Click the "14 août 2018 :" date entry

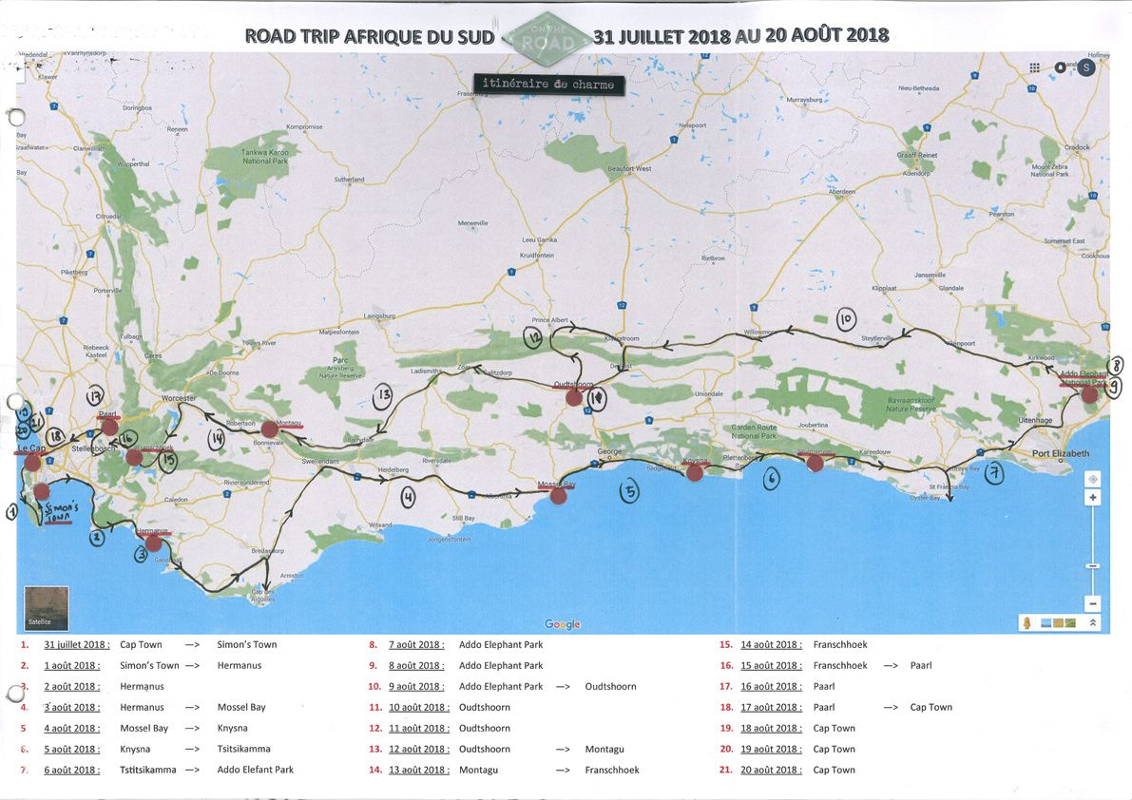(x=771, y=645)
